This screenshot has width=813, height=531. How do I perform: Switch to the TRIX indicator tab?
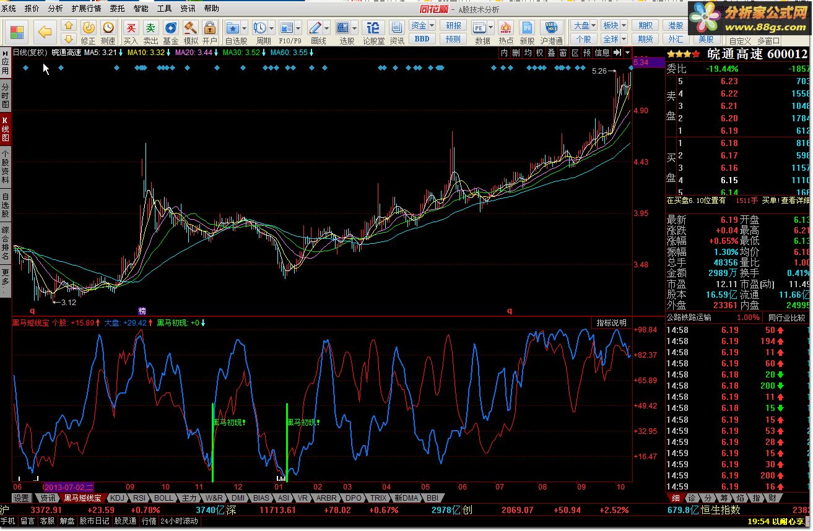click(378, 498)
